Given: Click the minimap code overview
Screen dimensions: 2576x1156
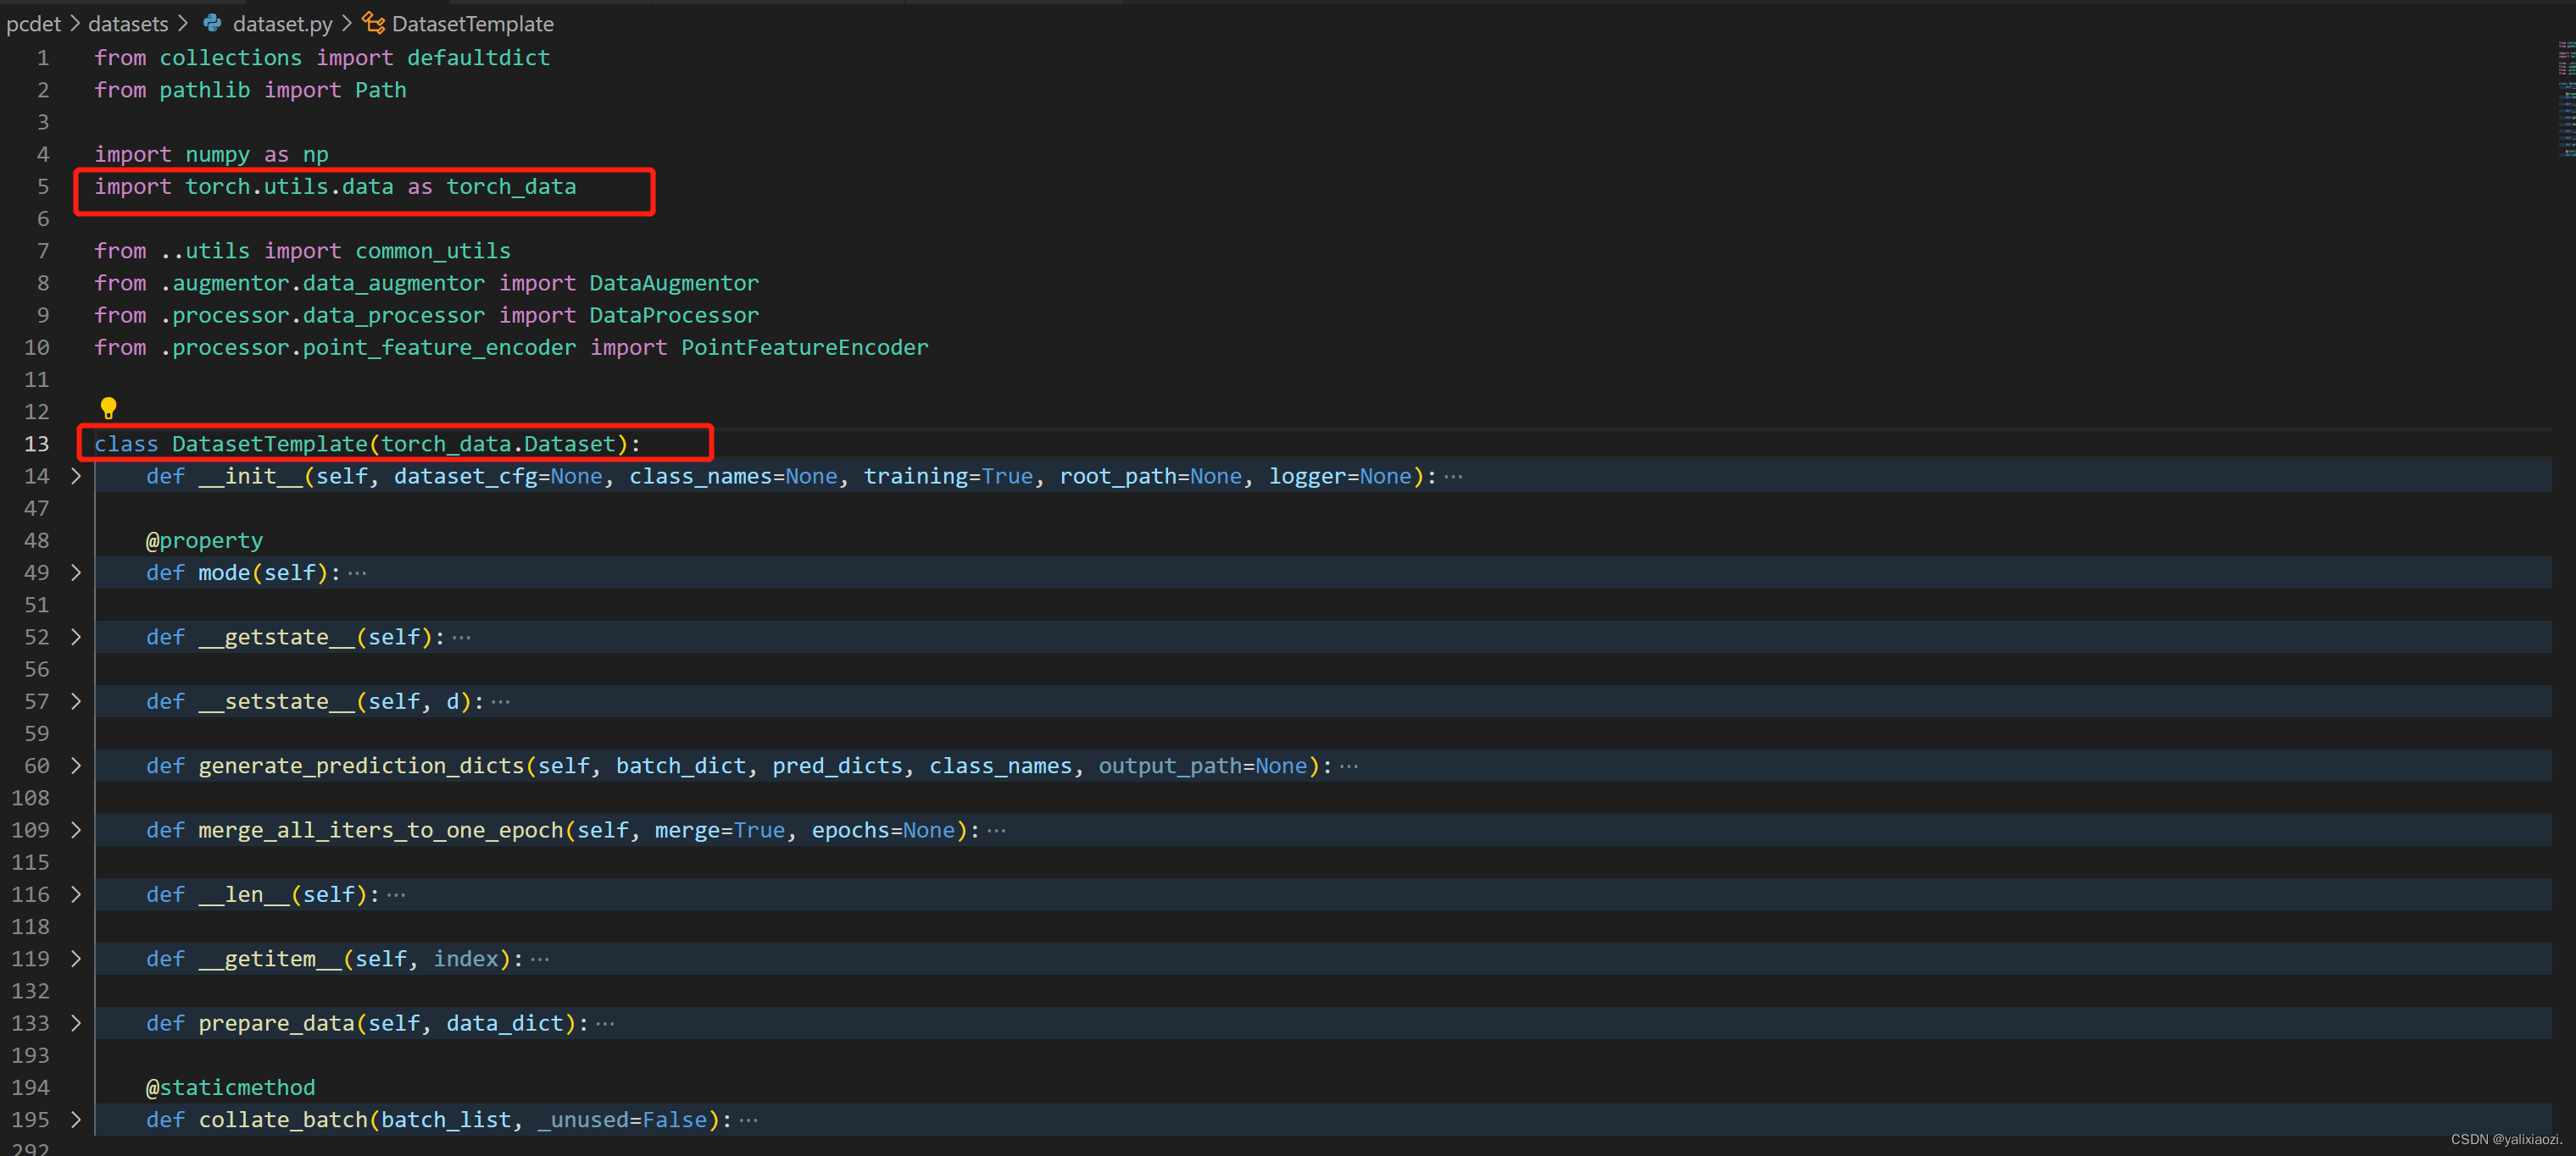Looking at the screenshot, I should [2565, 100].
